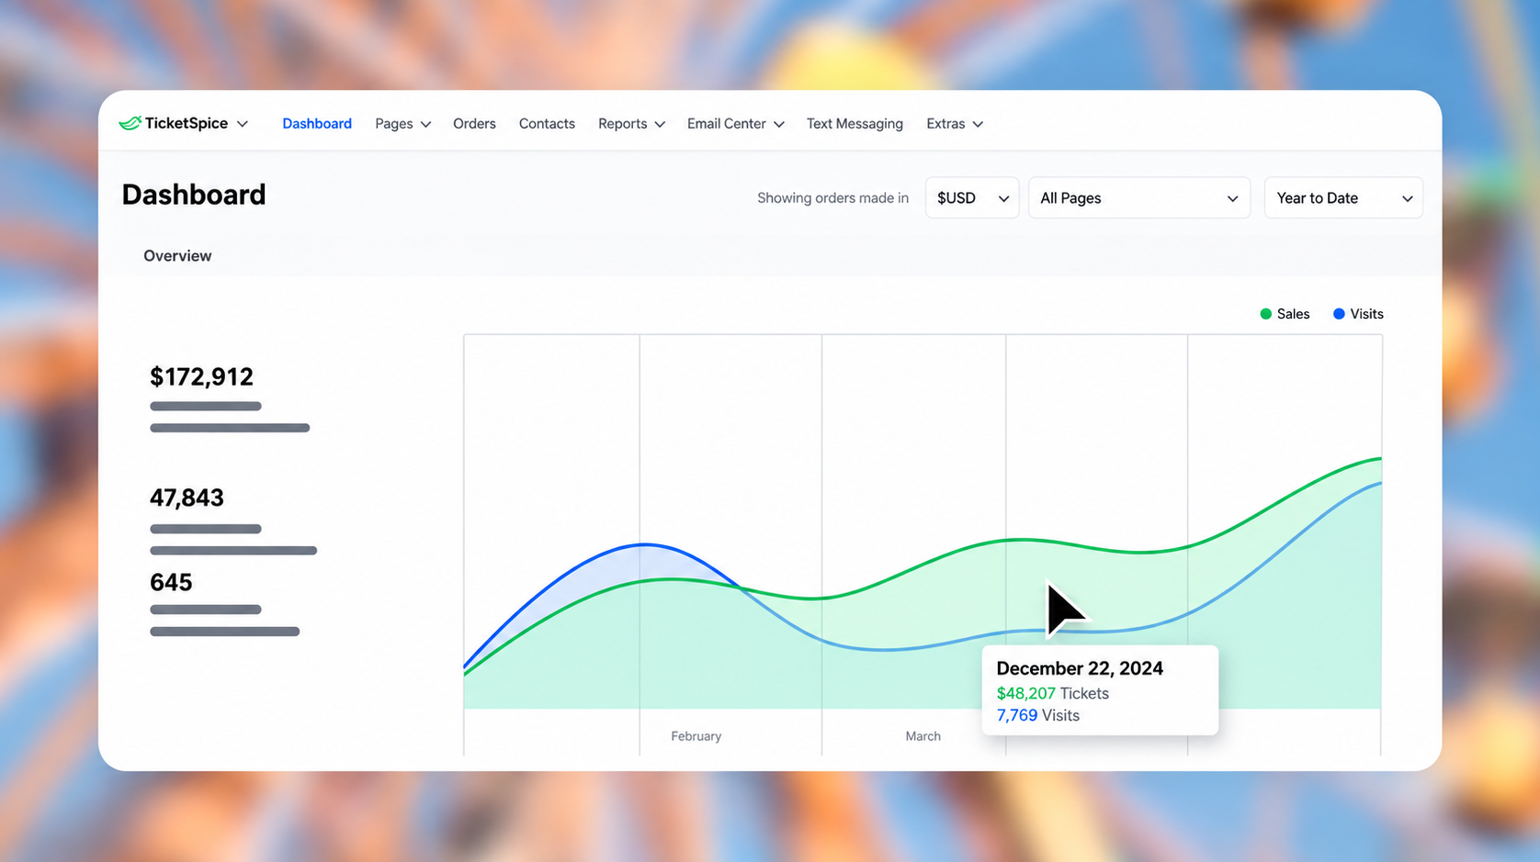Toggle the green Sales legend dot
Image resolution: width=1540 pixels, height=862 pixels.
(1265, 314)
